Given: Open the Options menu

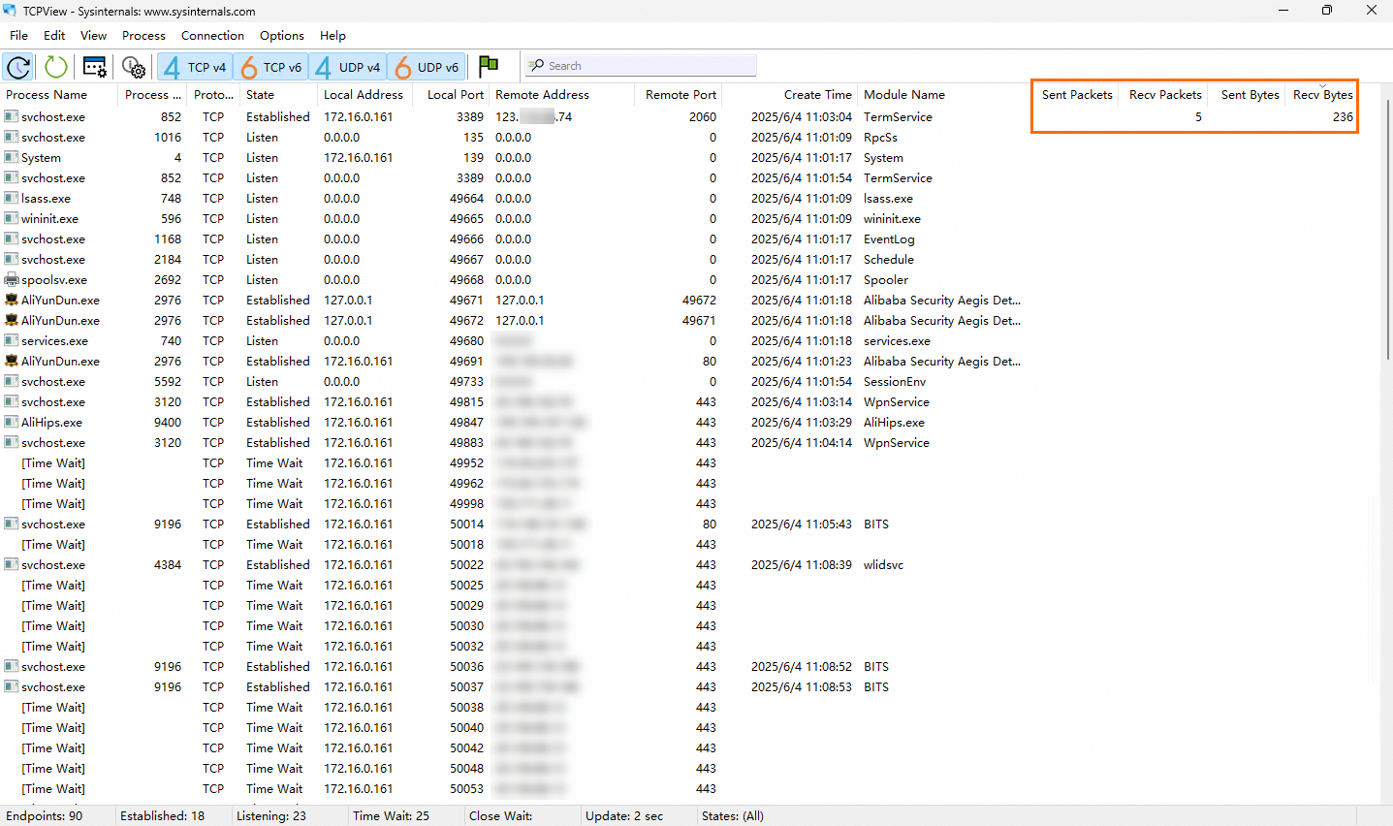Looking at the screenshot, I should [x=282, y=36].
